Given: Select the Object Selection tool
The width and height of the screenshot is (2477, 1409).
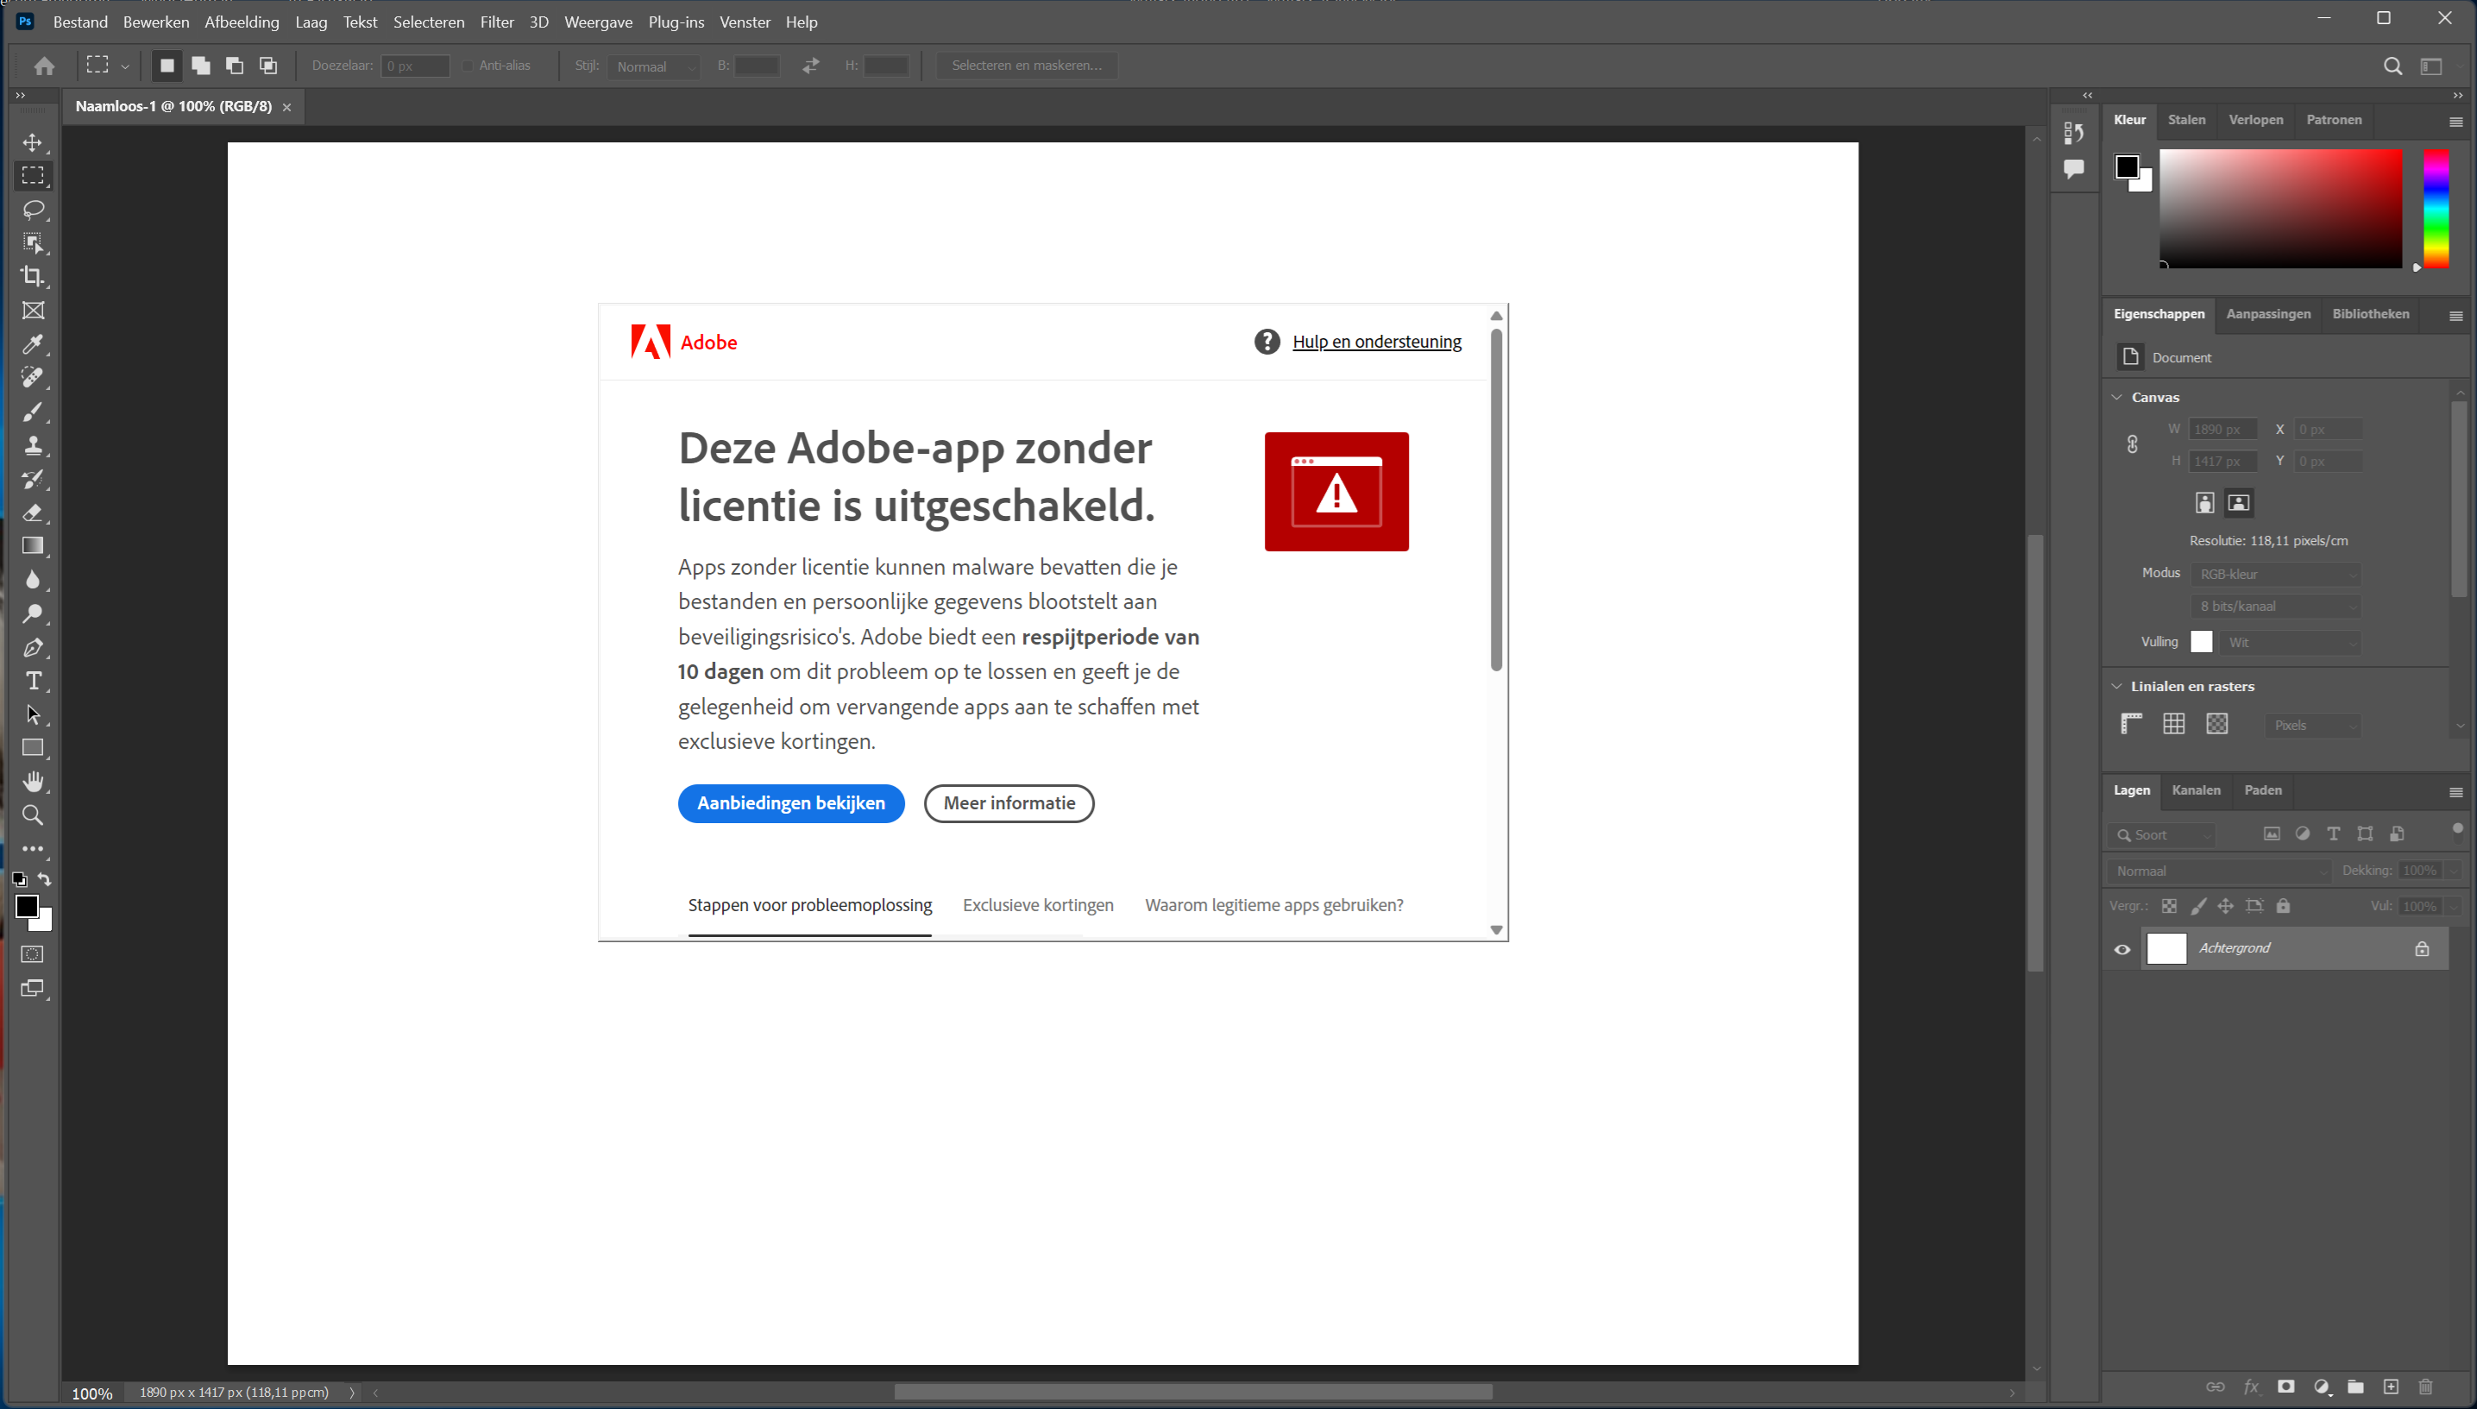Looking at the screenshot, I should click(33, 243).
